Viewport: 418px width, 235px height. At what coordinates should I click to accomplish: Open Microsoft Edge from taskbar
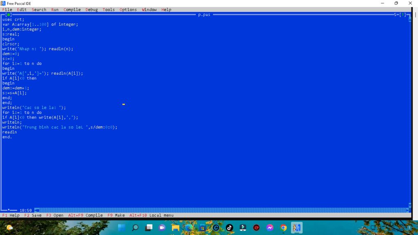189,228
